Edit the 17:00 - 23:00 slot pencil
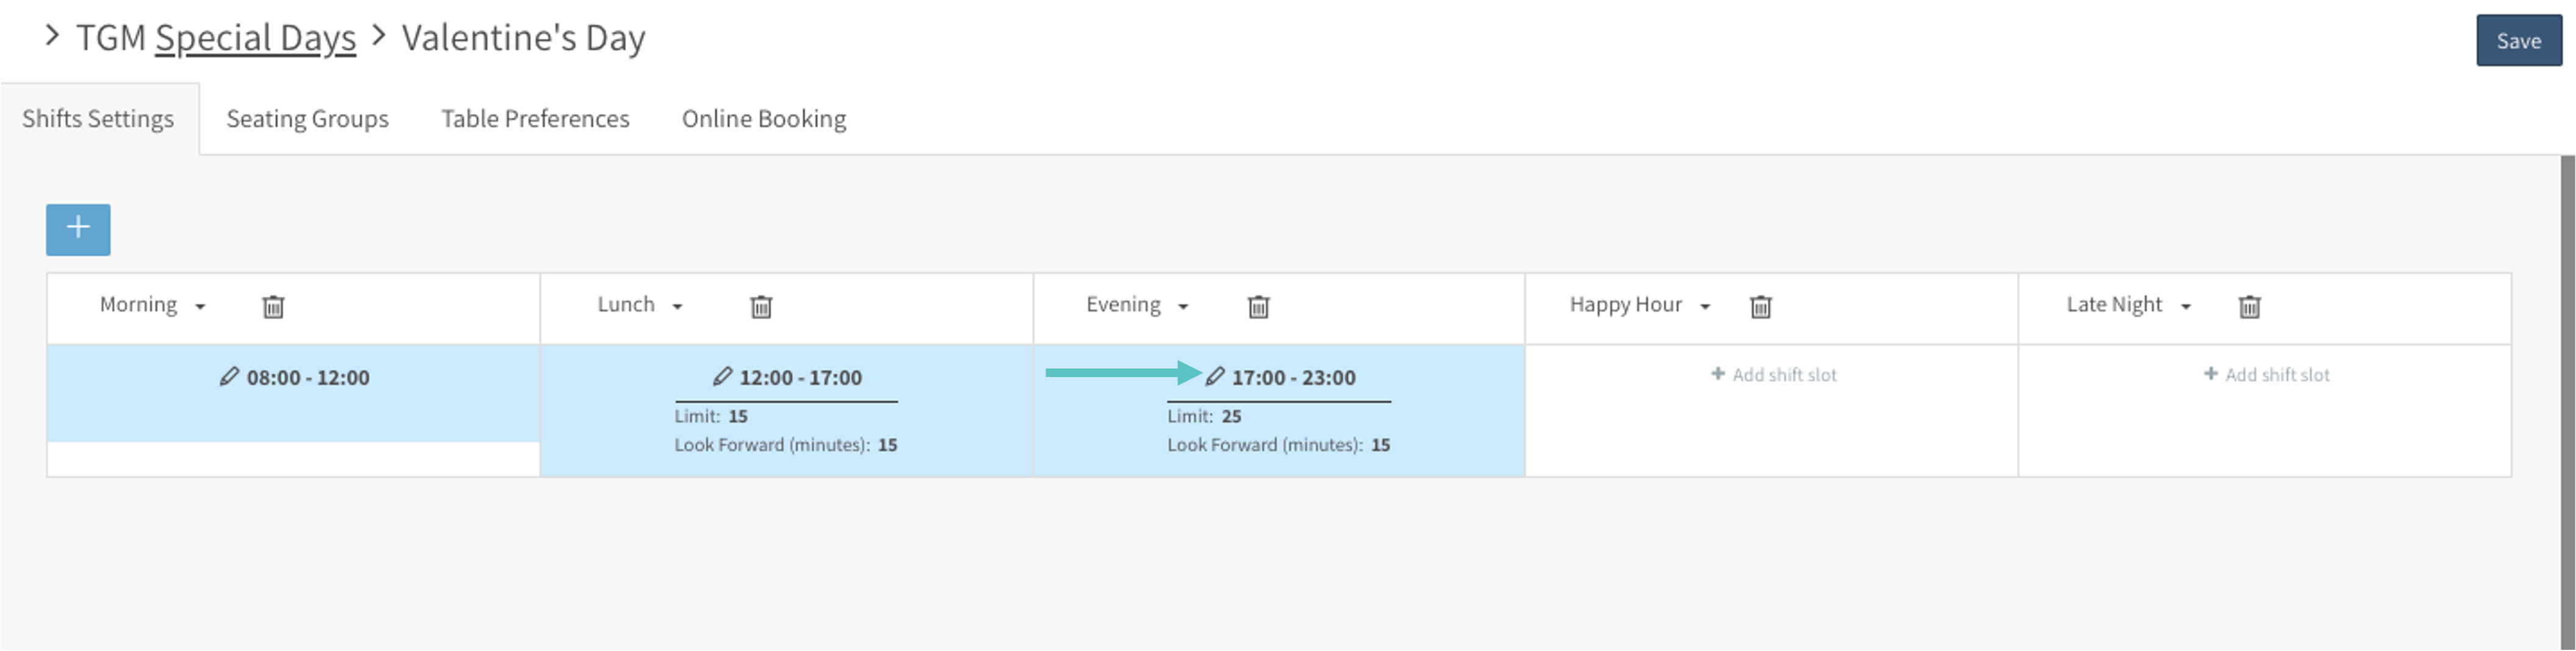This screenshot has width=2576, height=651. coord(1215,377)
